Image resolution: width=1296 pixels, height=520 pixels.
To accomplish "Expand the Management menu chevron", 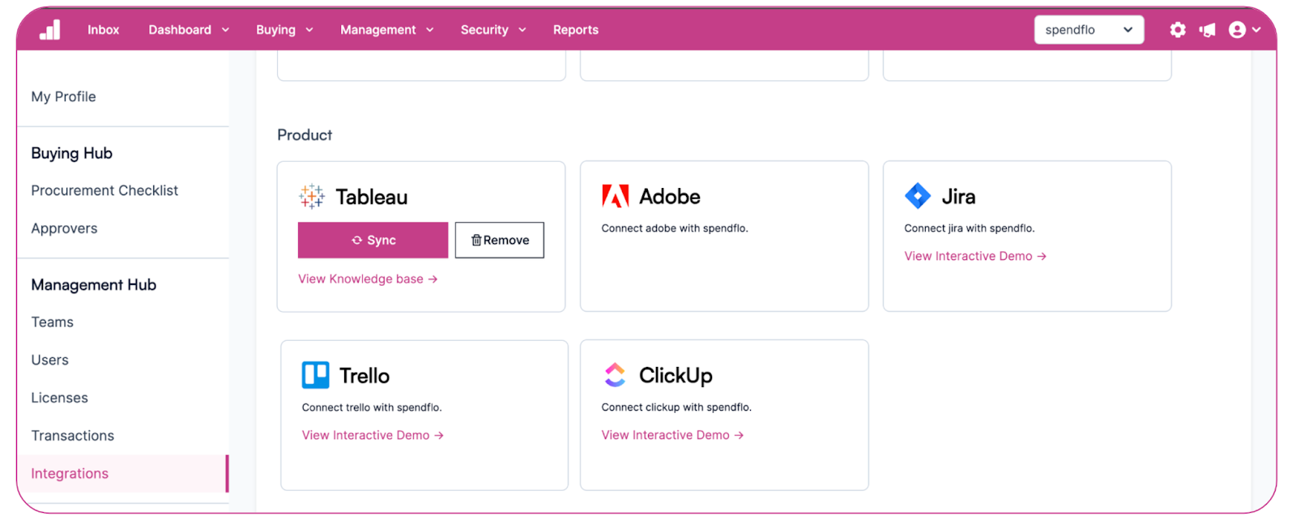I will point(429,30).
